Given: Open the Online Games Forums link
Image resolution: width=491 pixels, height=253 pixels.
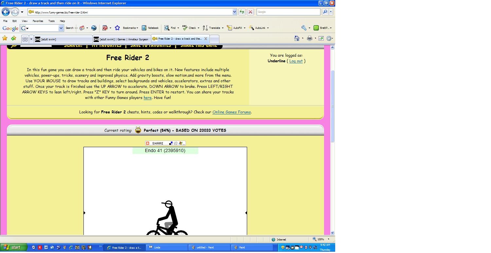Looking at the screenshot, I should (231, 112).
